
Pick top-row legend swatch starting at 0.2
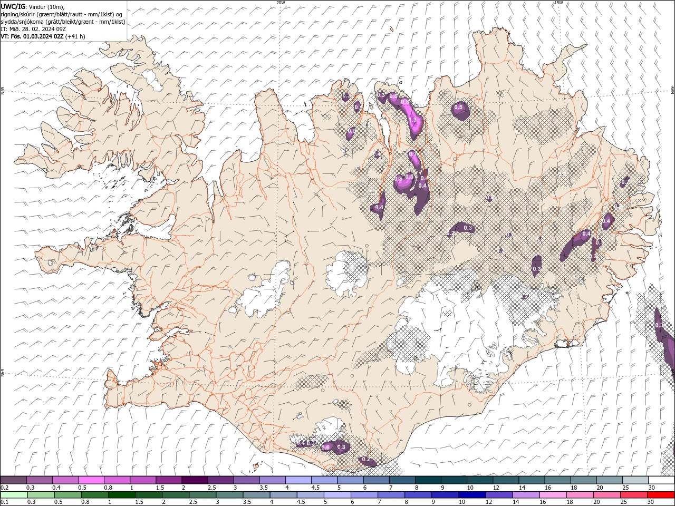[13, 480]
